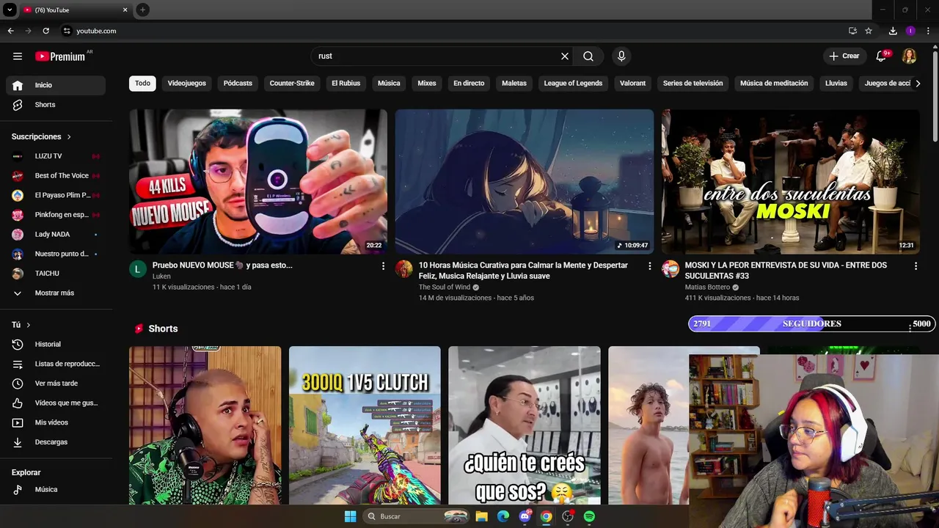The width and height of the screenshot is (939, 528).
Task: Select Inicio in the sidebar
Action: [x=56, y=85]
